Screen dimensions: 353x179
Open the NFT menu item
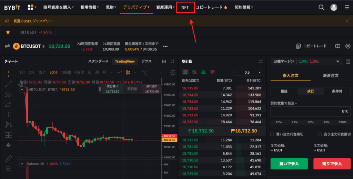click(x=185, y=8)
